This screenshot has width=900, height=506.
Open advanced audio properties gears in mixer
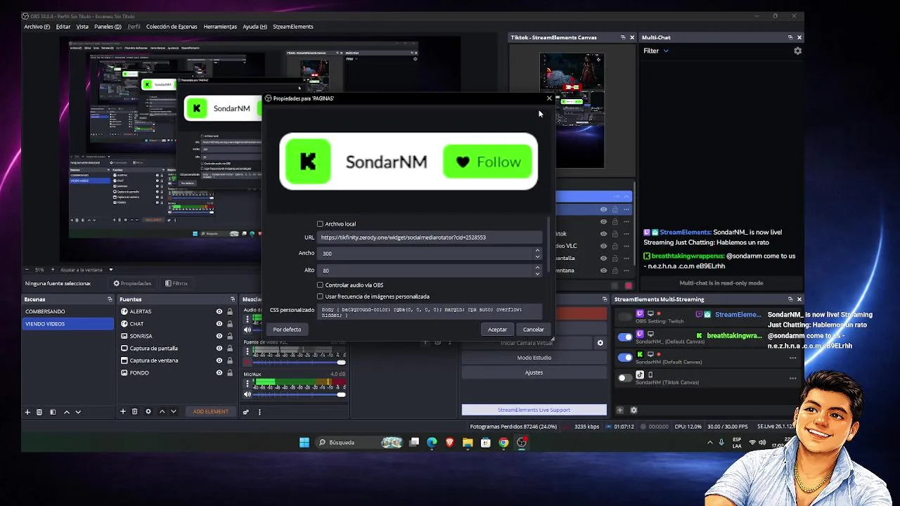pyautogui.click(x=246, y=412)
